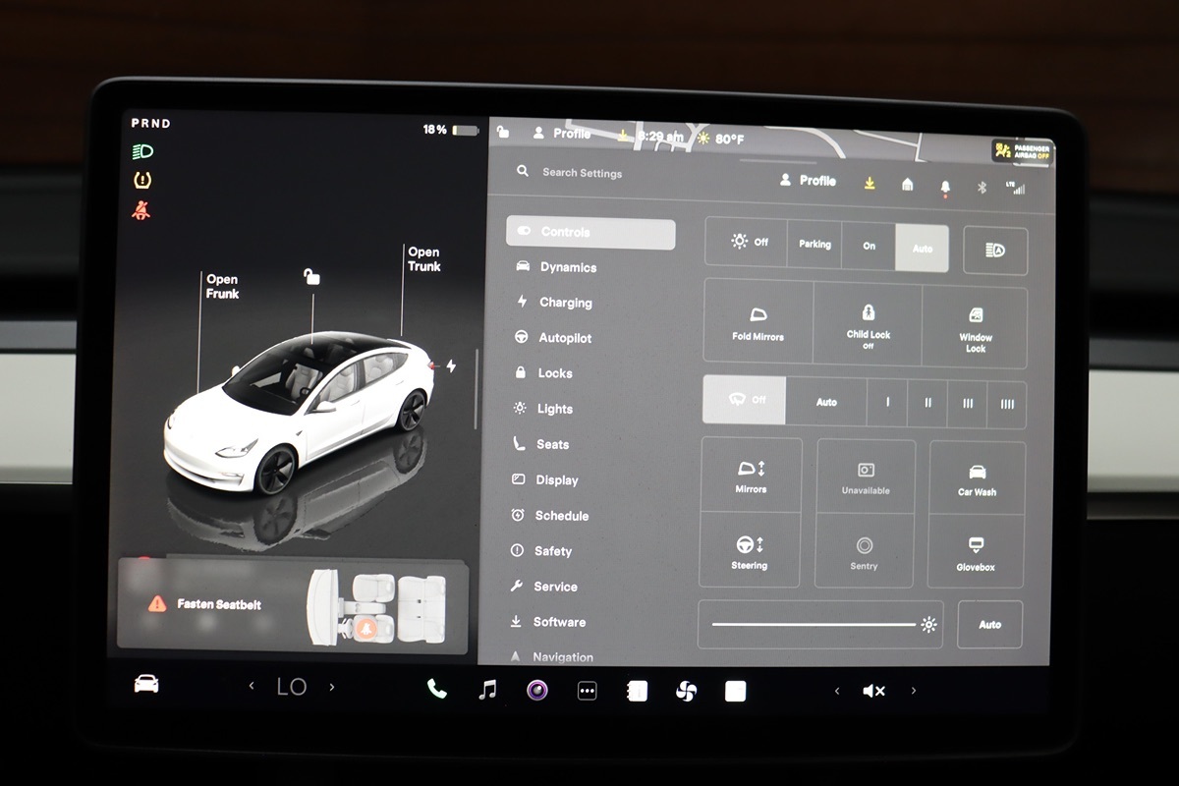This screenshot has height=786, width=1179.
Task: Tap the headlights status indicator
Action: tap(142, 151)
